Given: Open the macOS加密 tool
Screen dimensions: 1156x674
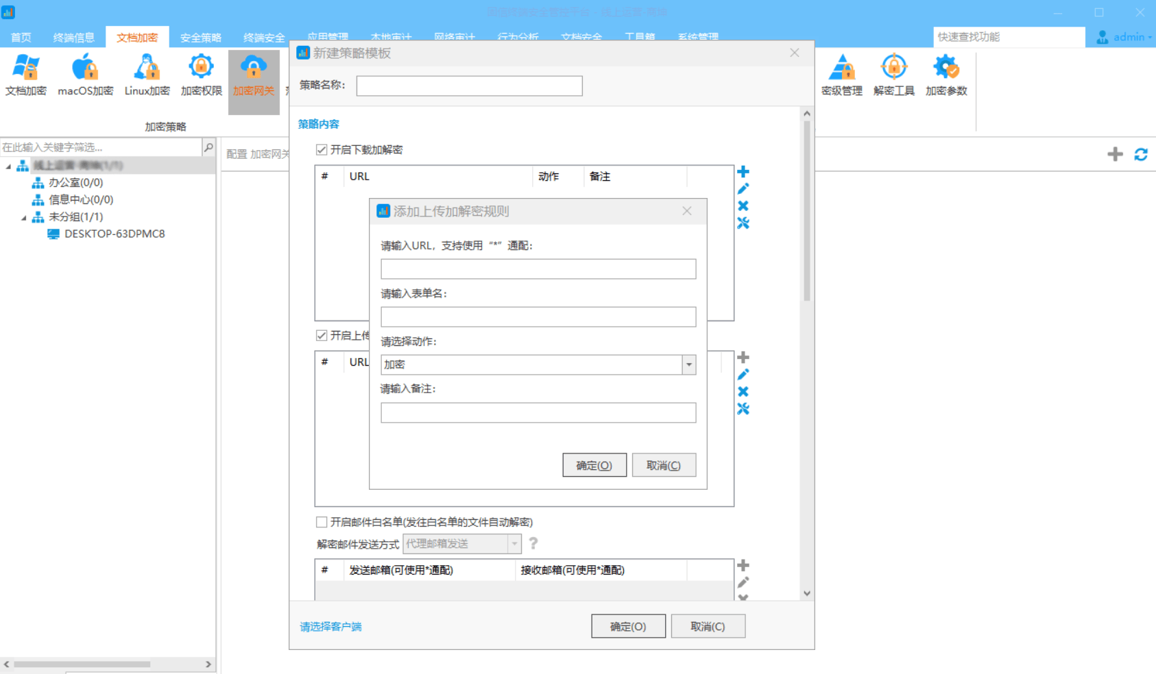Looking at the screenshot, I should point(84,75).
